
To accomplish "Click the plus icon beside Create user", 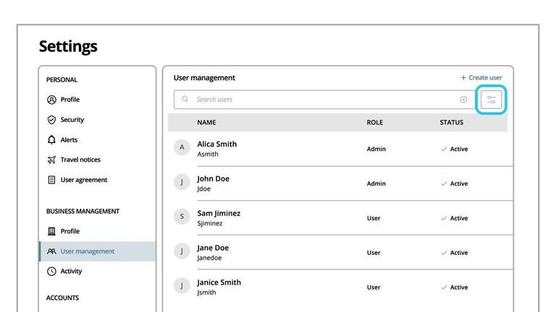I will 463,77.
